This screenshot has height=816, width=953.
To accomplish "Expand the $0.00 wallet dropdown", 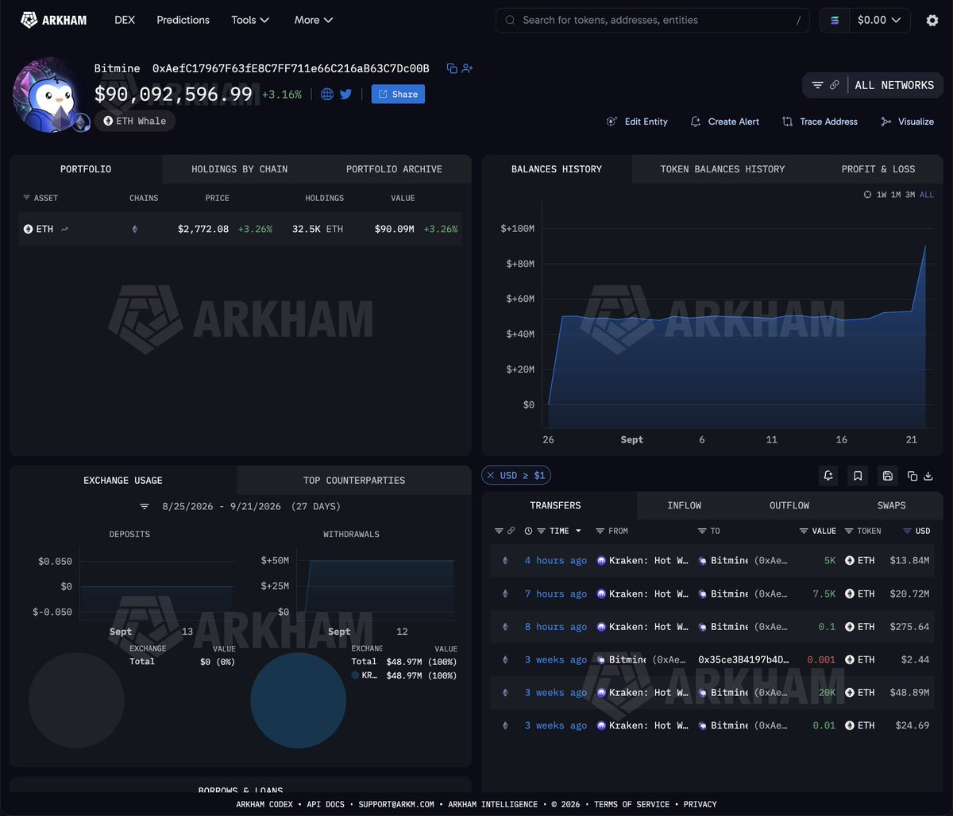I will click(879, 21).
